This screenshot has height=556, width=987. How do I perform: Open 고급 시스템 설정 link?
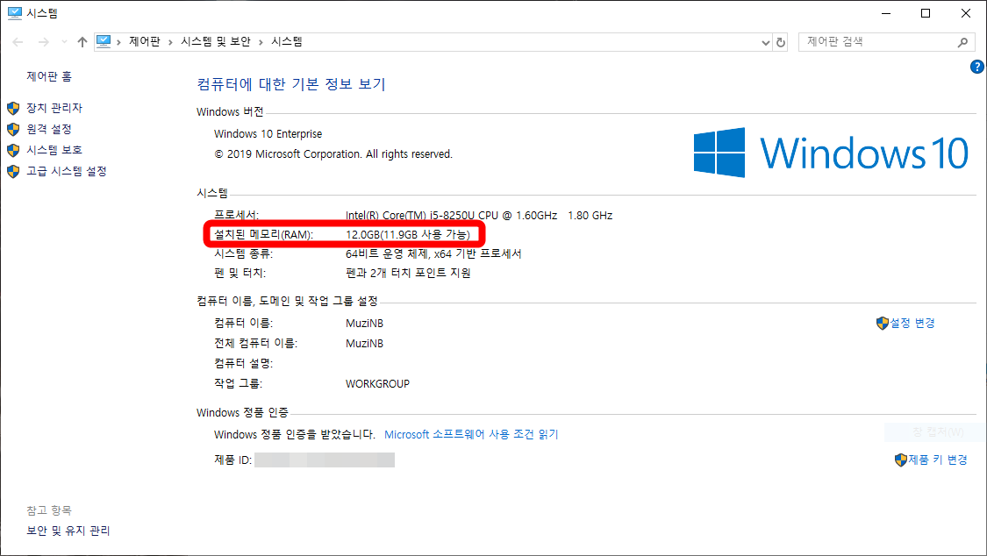66,171
